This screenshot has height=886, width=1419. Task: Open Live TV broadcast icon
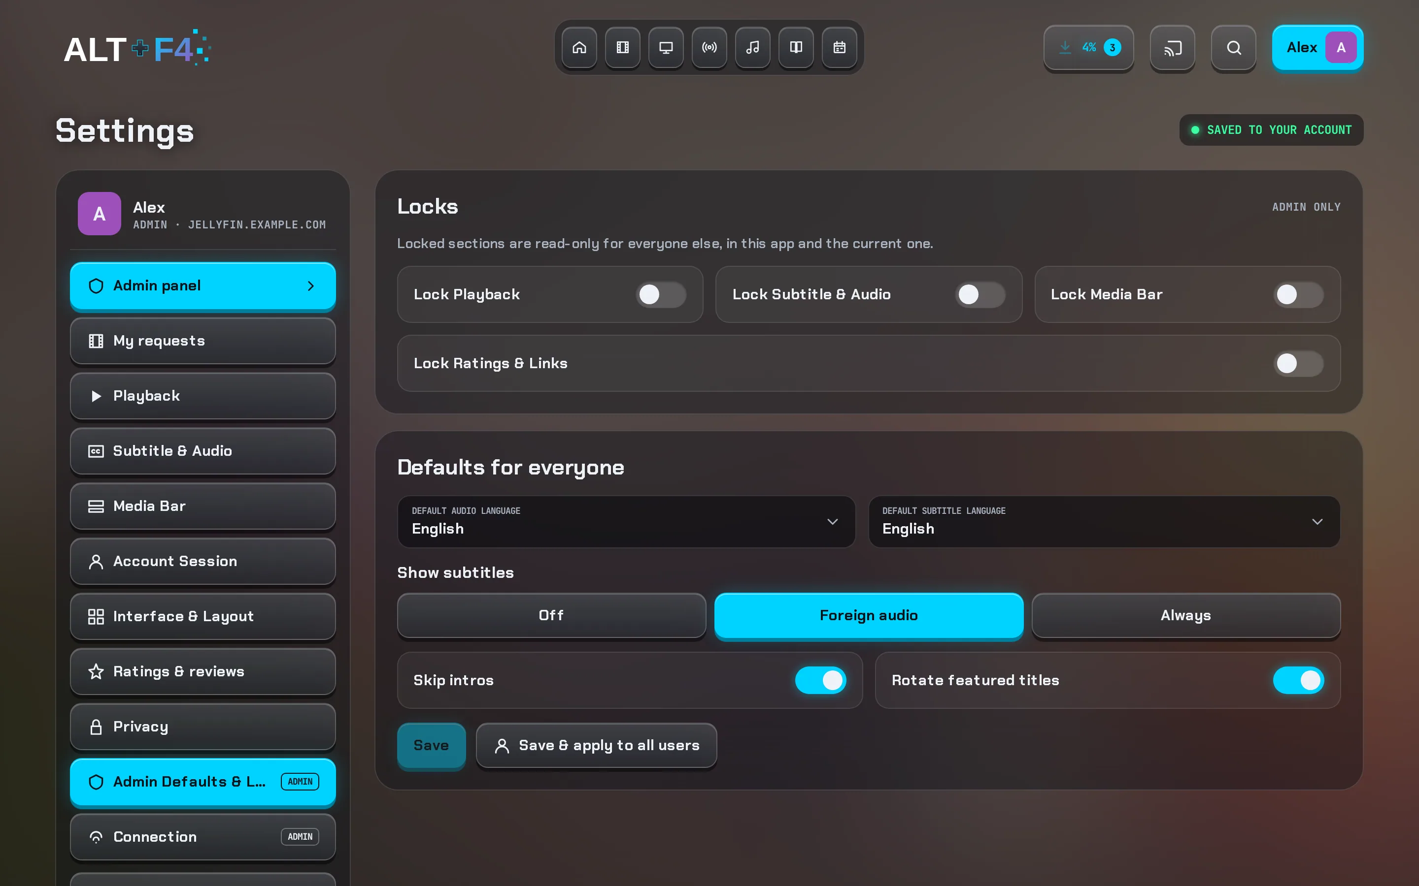(709, 47)
